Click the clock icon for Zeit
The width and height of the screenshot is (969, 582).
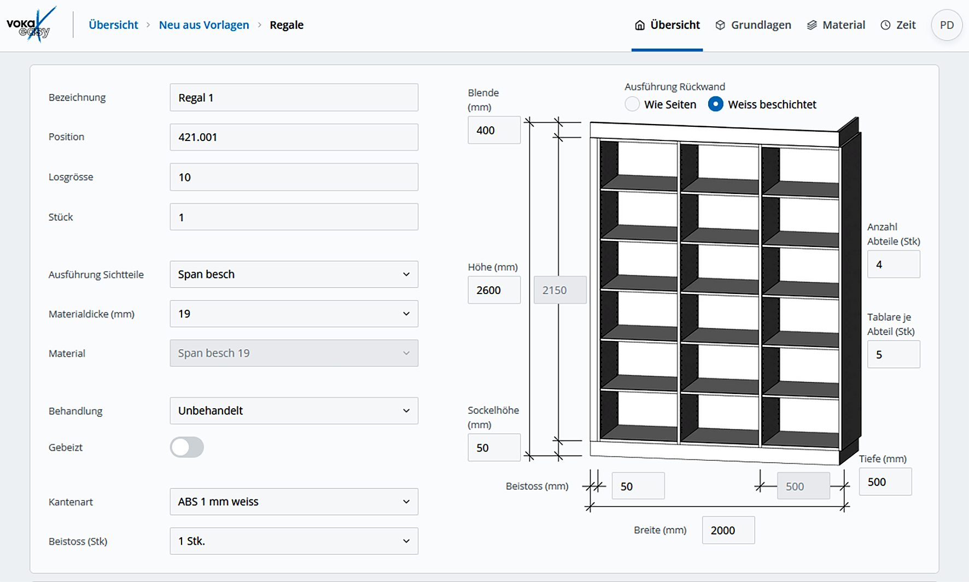tap(885, 25)
